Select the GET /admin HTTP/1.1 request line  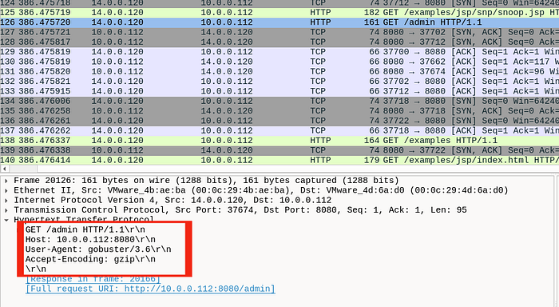tap(85, 229)
